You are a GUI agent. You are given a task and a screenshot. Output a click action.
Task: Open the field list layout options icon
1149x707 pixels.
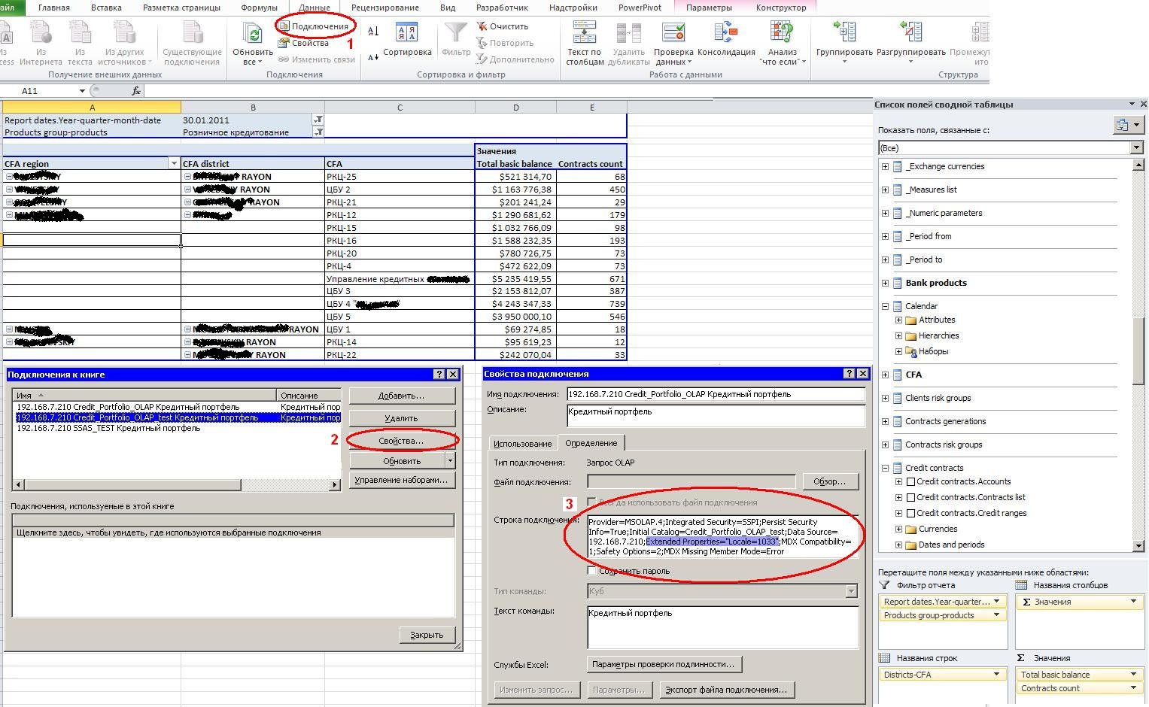(1128, 125)
